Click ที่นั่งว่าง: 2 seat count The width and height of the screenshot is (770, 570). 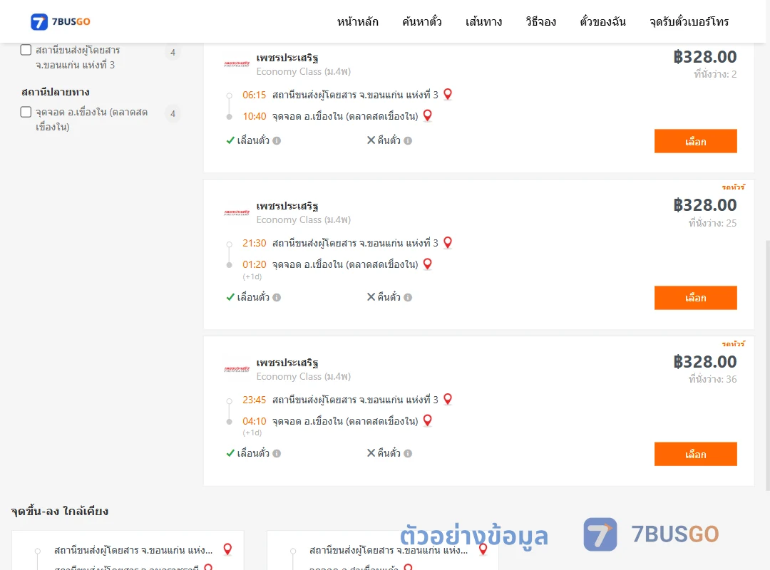(x=715, y=75)
